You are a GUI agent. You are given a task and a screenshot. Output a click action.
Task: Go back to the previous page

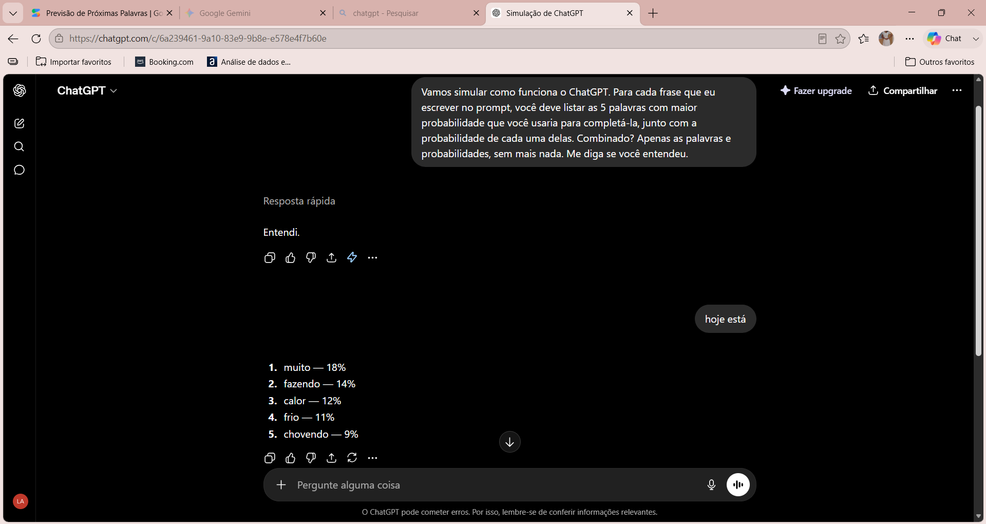[13, 39]
